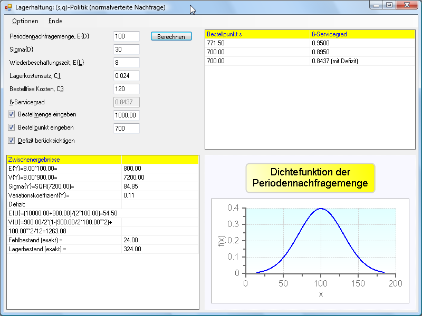The width and height of the screenshot is (422, 316).
Task: Toggle the Bestellmenge eingeben checkbox
Action: point(12,114)
